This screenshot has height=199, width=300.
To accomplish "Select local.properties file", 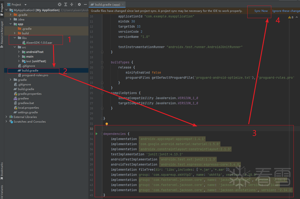I will 26,108.
